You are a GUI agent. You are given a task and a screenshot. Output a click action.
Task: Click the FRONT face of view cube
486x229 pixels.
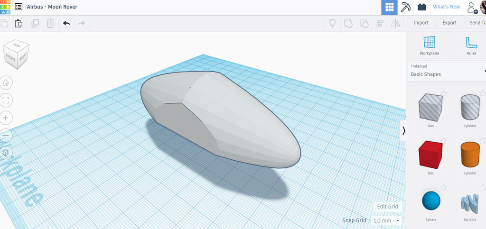(10, 59)
